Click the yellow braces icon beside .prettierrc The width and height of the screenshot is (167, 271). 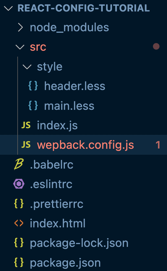point(19,204)
